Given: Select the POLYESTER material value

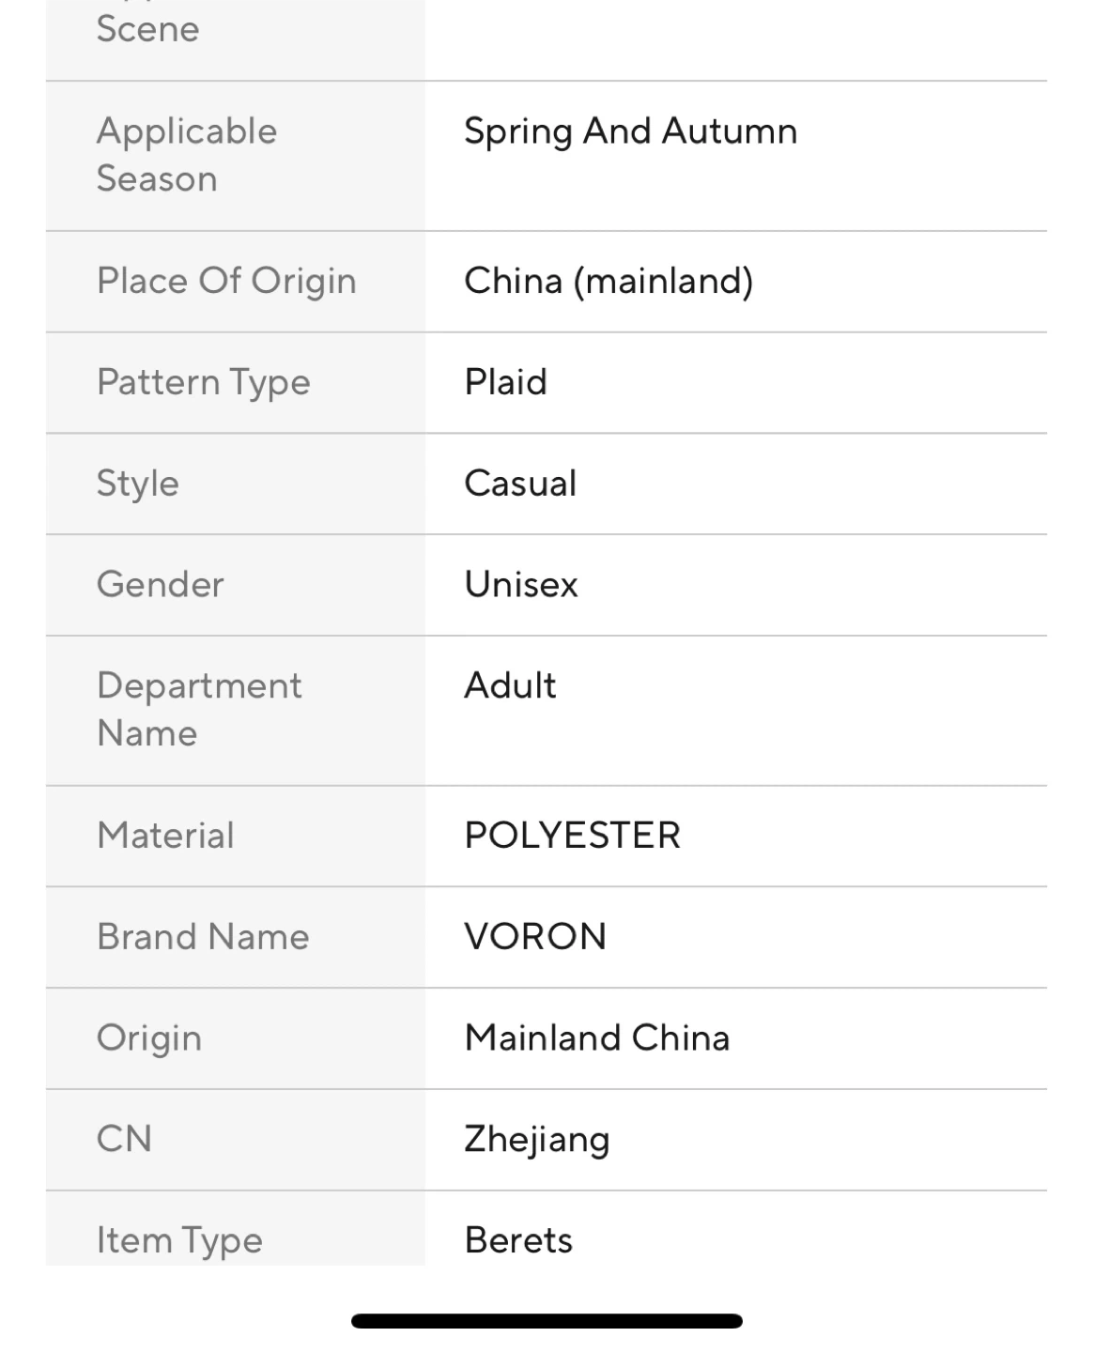Looking at the screenshot, I should point(572,836).
